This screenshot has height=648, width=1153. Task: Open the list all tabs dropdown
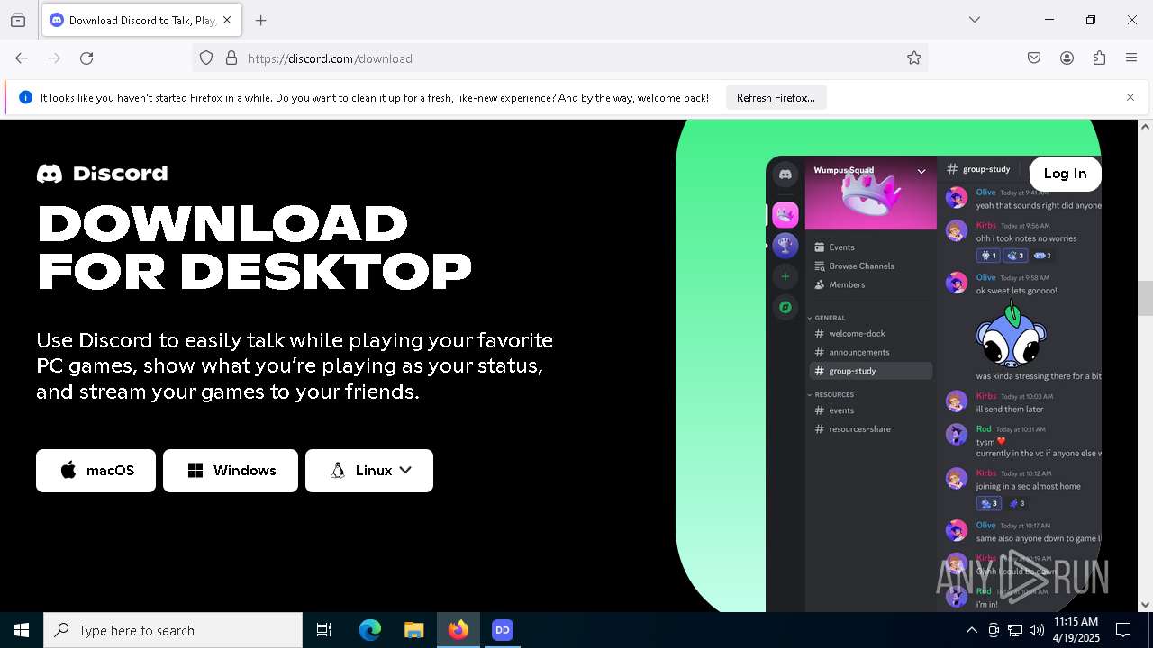[975, 20]
